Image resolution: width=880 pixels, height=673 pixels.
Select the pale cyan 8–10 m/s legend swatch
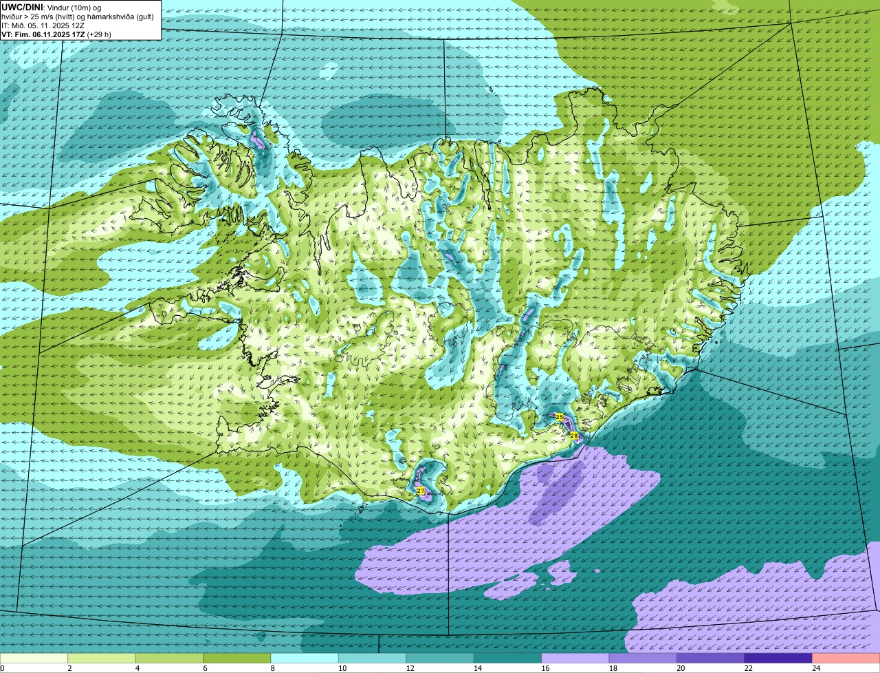[x=305, y=659]
